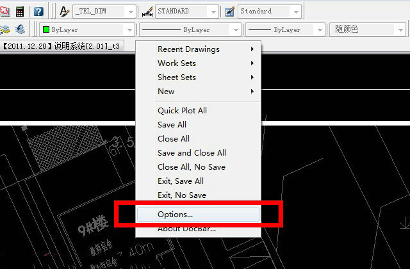
Task: Open the ByLayer color dropdown
Action: click(129, 29)
